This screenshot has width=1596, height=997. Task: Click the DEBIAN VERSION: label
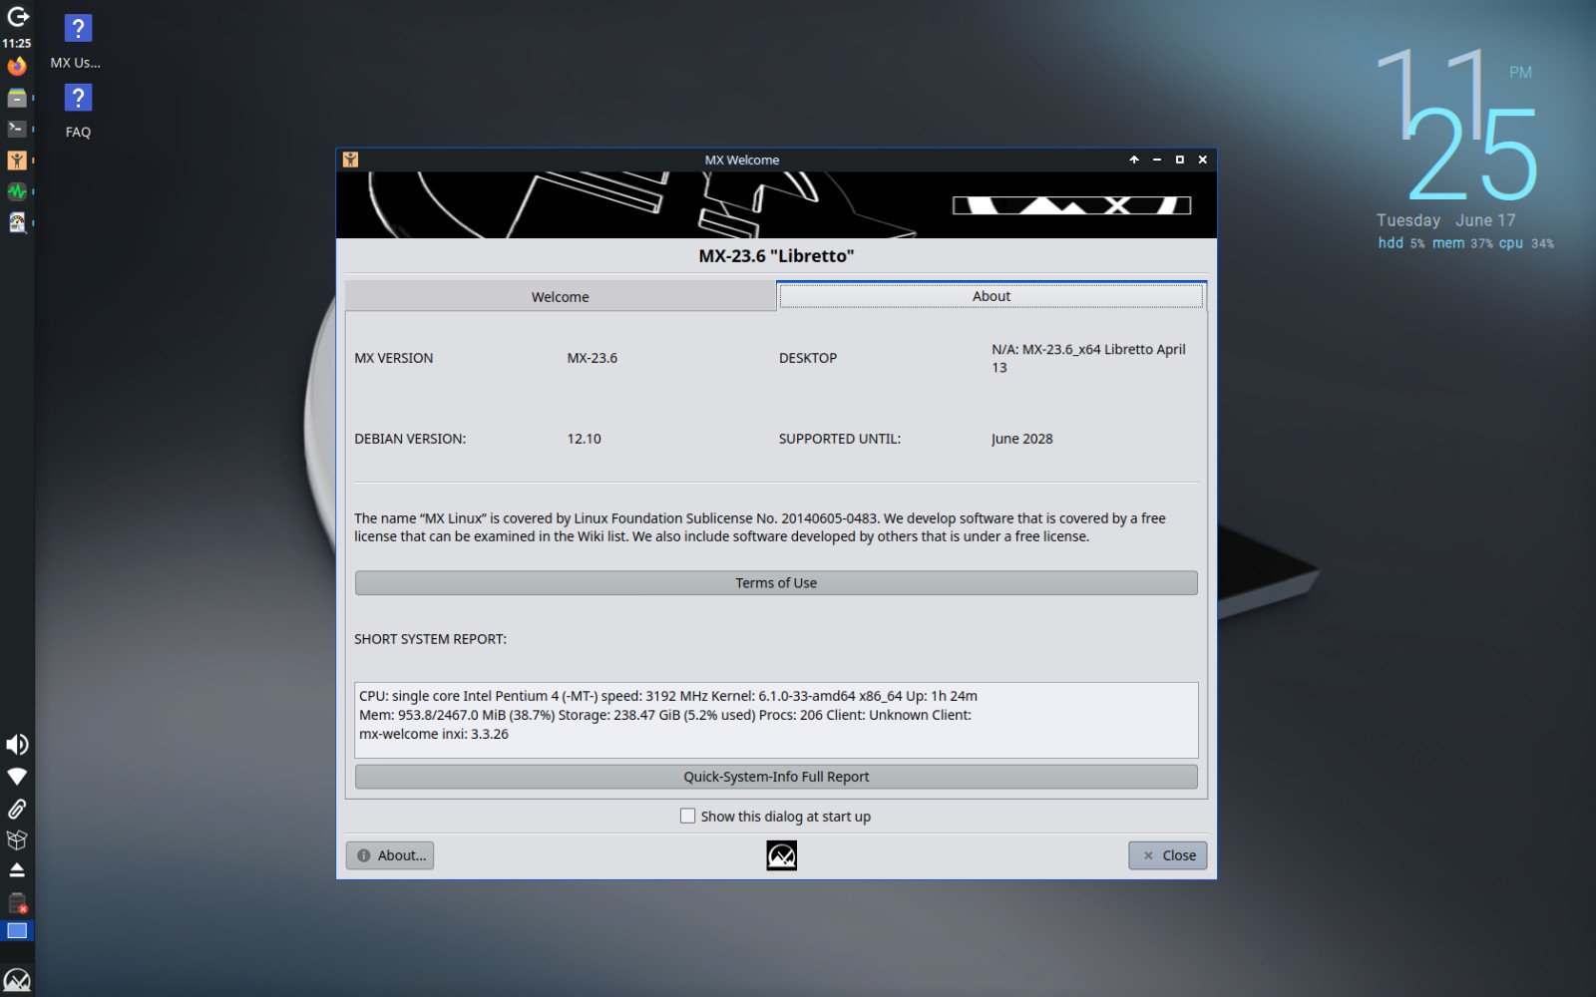(410, 439)
